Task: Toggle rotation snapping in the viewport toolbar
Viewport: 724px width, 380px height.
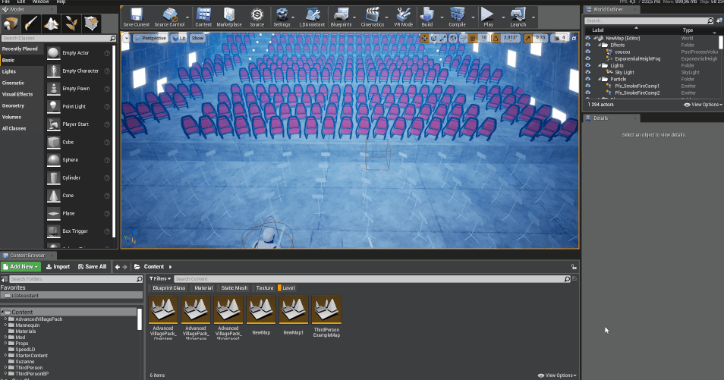Action: pos(496,39)
